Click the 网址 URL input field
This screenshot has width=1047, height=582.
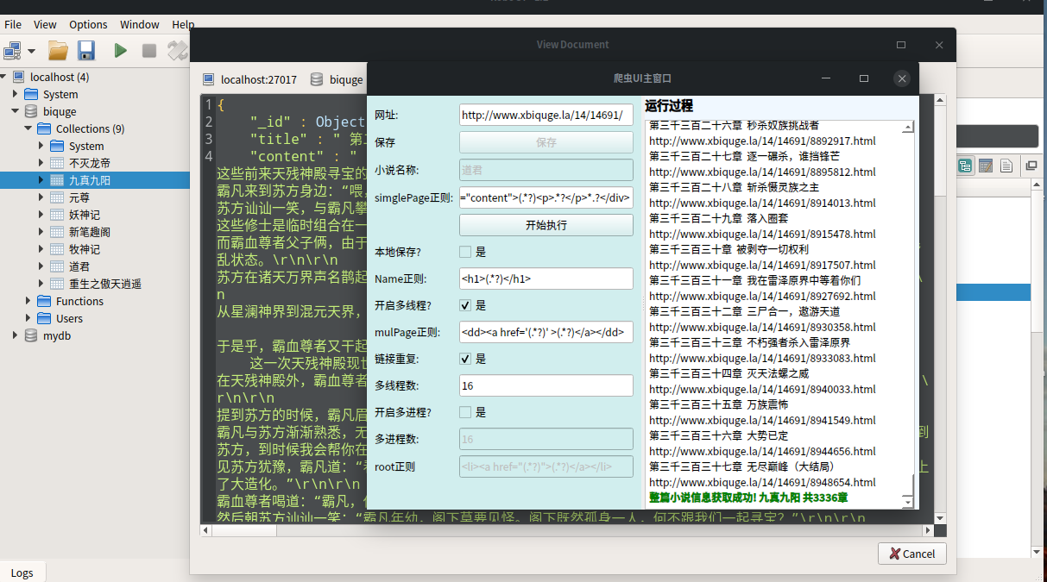[x=546, y=115]
